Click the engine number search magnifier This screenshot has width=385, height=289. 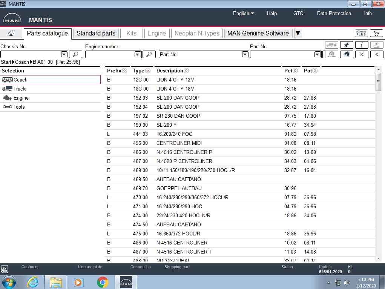pos(149,54)
